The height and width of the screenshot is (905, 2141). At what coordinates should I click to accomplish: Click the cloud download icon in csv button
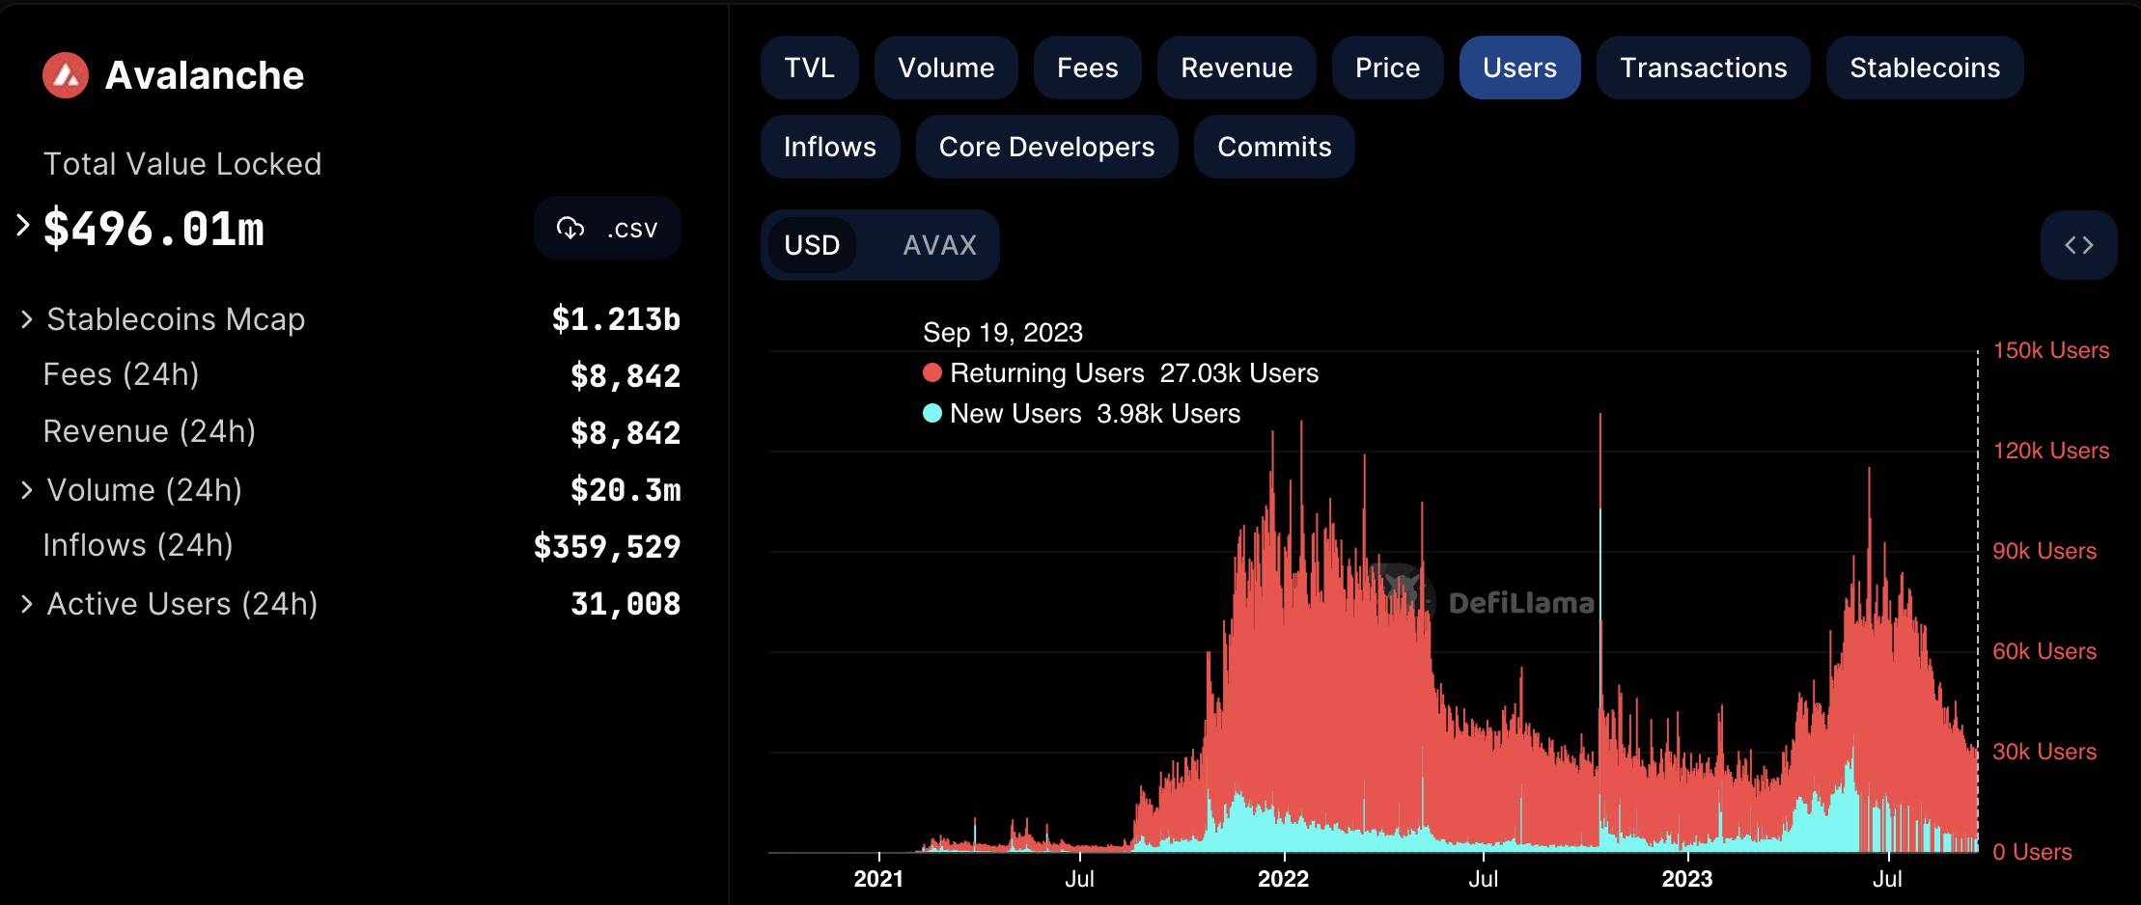570,229
